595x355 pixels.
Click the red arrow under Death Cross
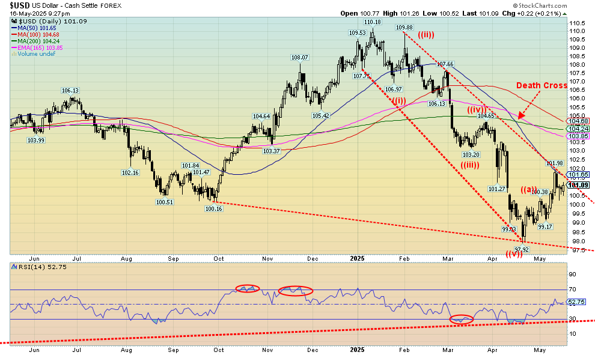(526, 111)
